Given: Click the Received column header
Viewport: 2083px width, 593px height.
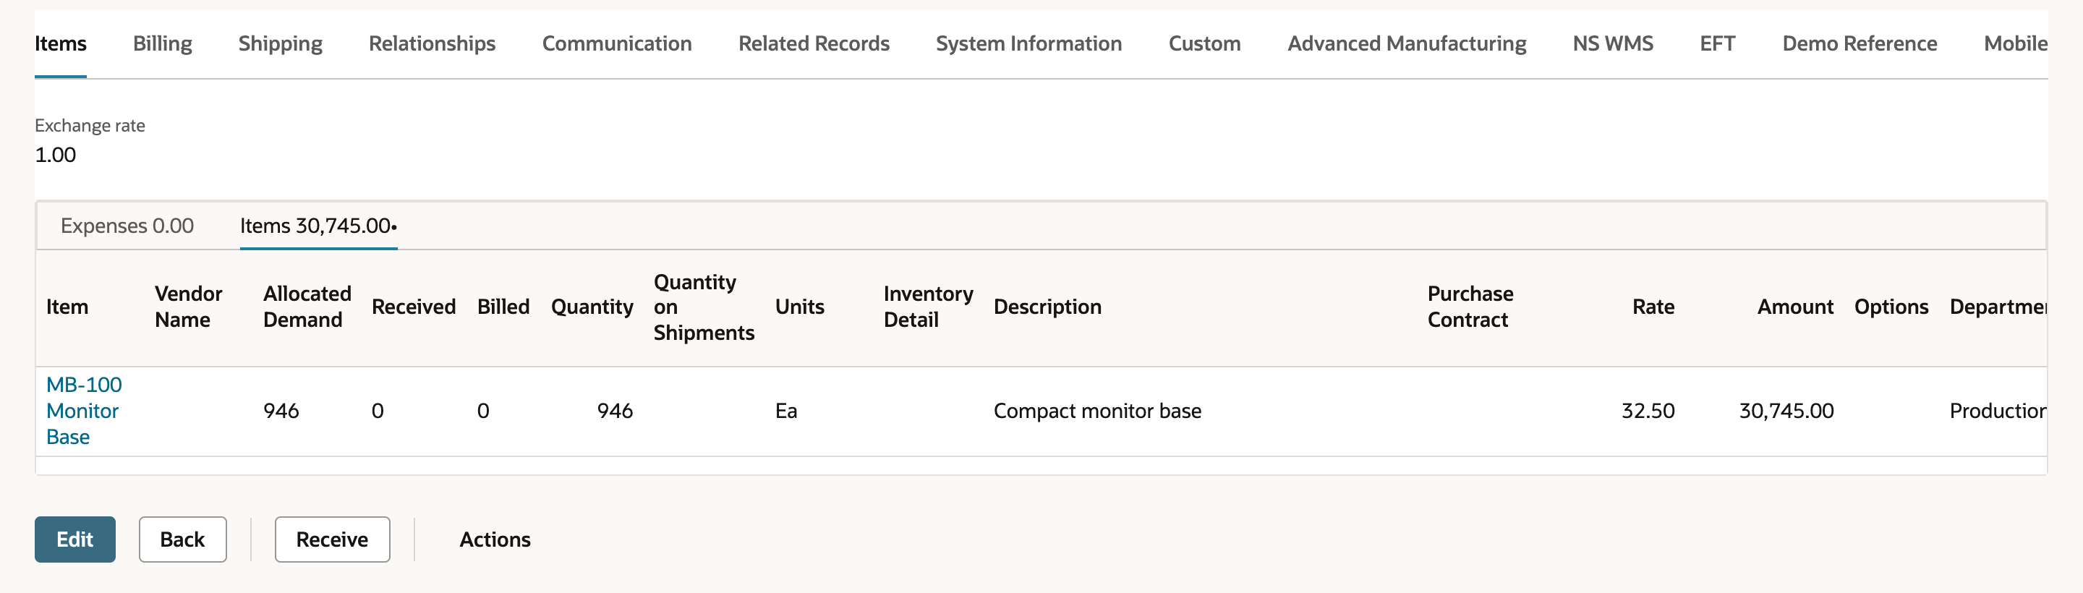Looking at the screenshot, I should (x=414, y=307).
